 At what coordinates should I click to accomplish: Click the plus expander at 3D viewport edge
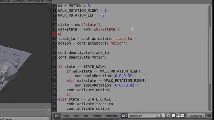pyautogui.click(x=49, y=10)
